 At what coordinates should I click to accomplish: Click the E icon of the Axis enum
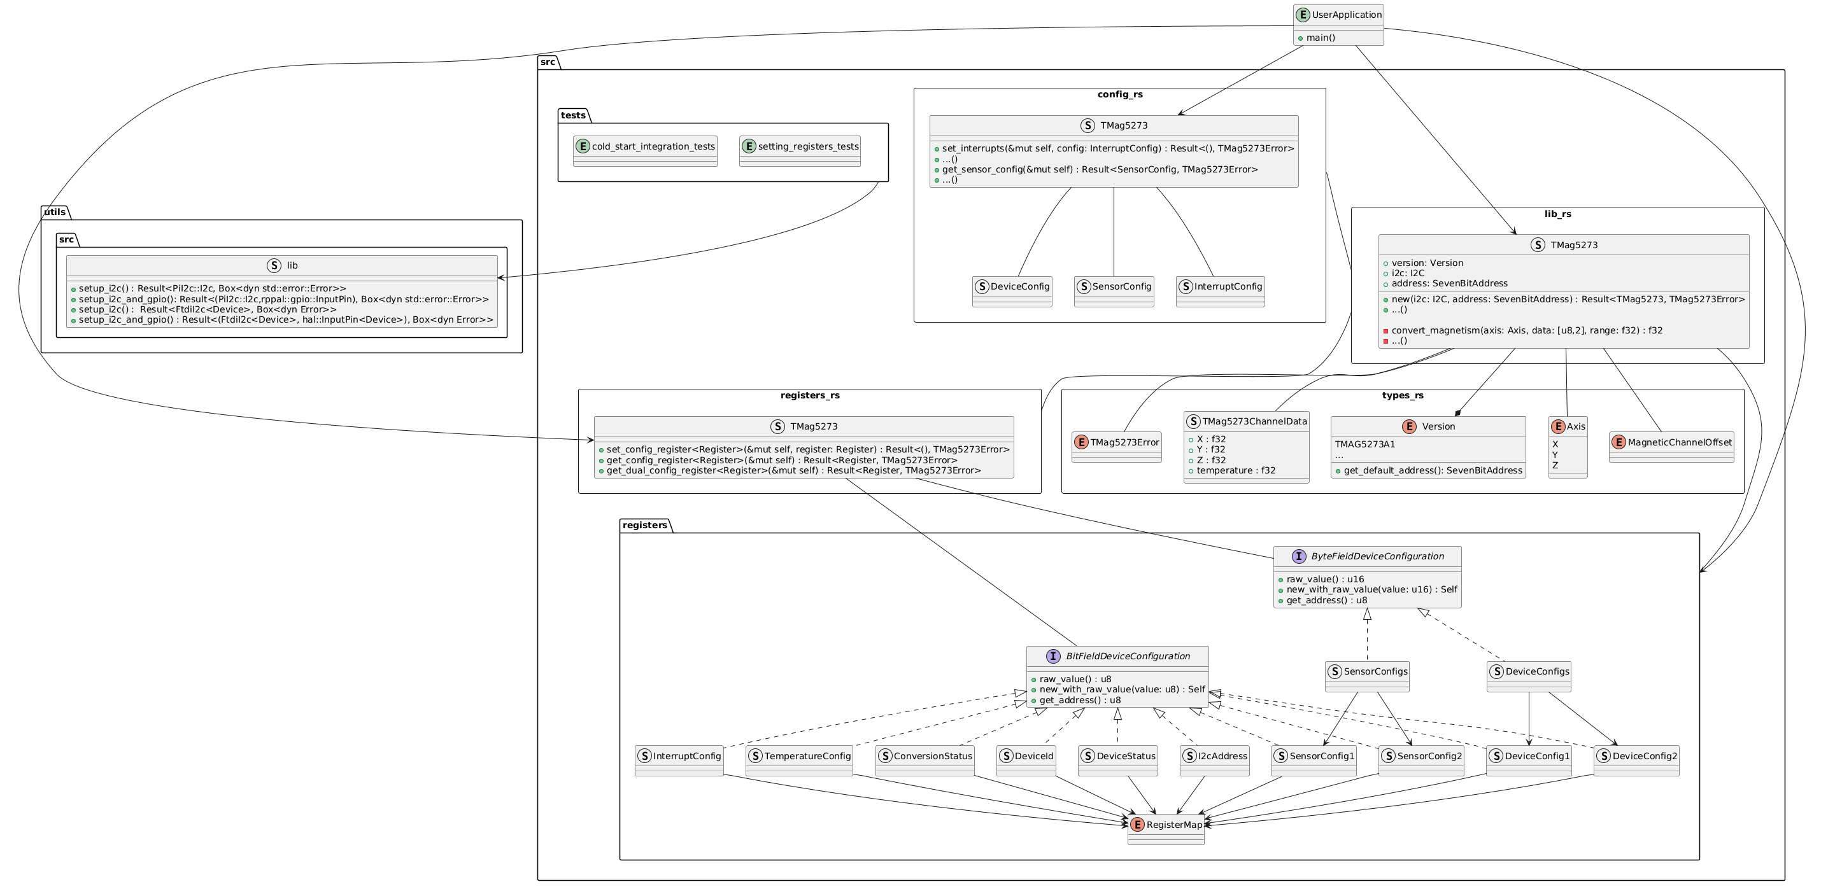[1558, 426]
